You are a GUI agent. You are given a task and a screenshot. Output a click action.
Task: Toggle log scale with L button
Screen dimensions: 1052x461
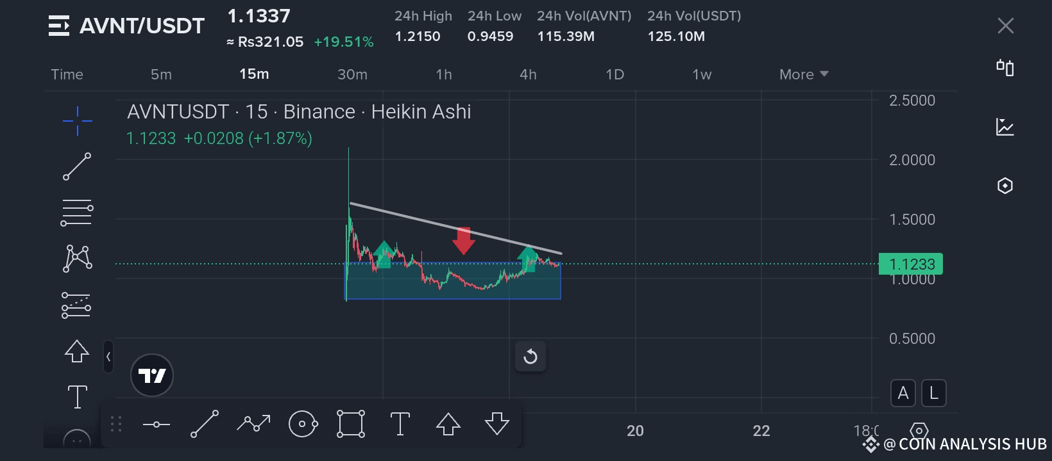pos(933,393)
